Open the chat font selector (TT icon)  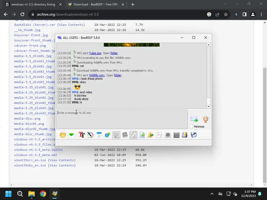coord(82,135)
